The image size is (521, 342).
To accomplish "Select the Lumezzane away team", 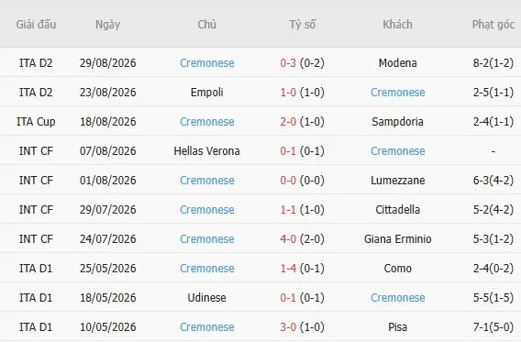I will coord(398,180).
